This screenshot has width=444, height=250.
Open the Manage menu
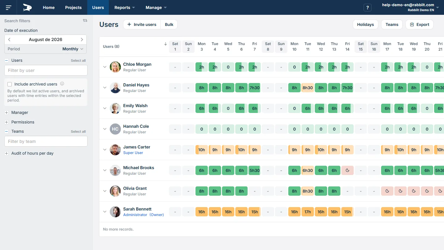[x=156, y=7]
